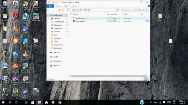Sort by Type column header

(125, 14)
